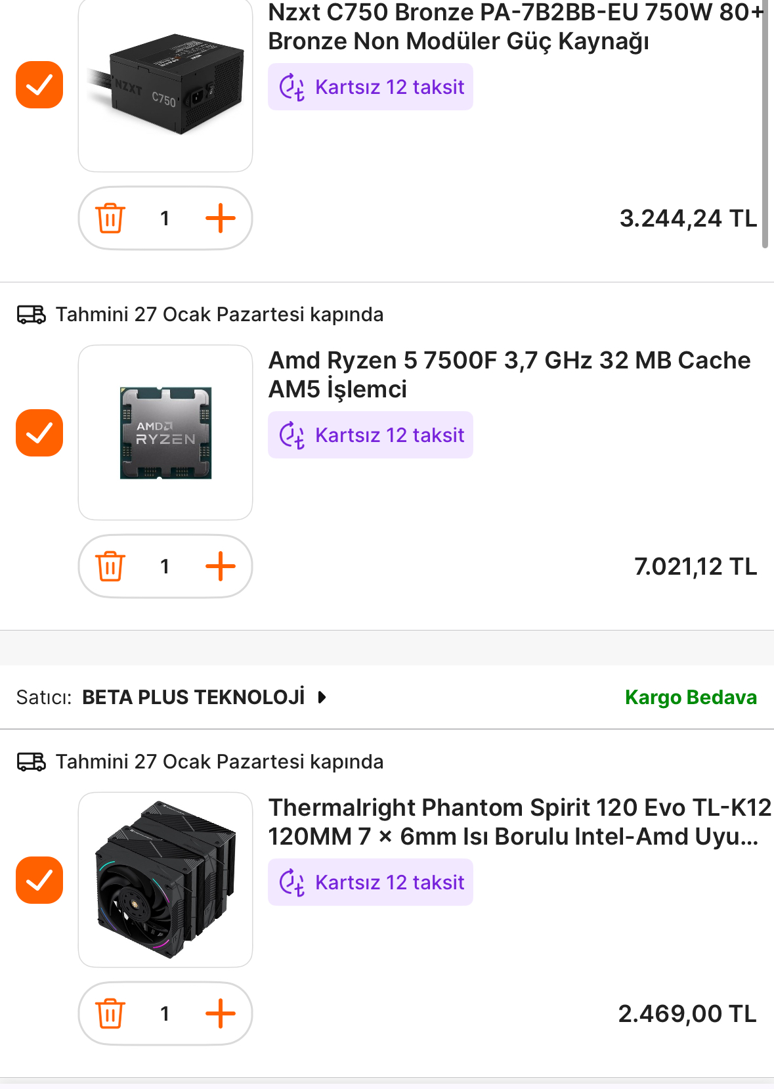Screen dimensions: 774x1089
Task: Remove the Ryzen 5 7500F from cart
Action: tap(110, 567)
